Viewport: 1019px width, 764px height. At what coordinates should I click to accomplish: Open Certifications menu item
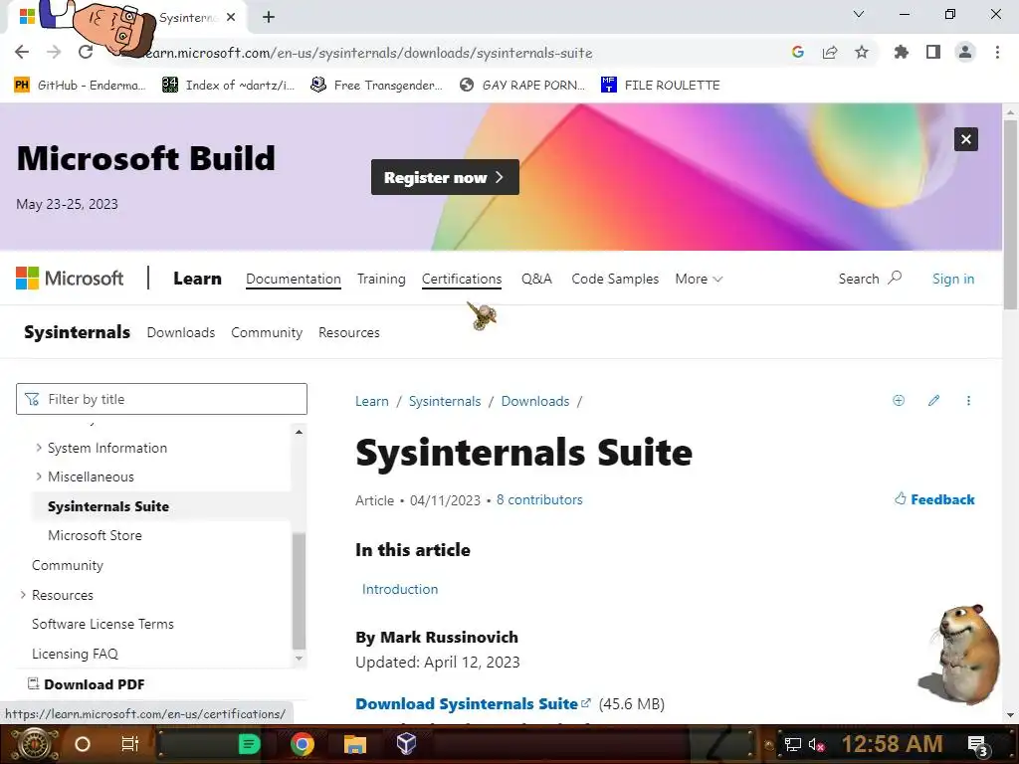[x=462, y=279]
